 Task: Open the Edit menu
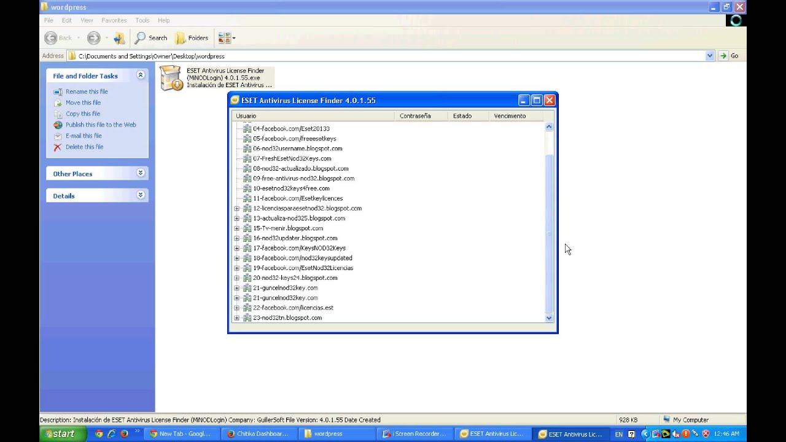[x=67, y=20]
